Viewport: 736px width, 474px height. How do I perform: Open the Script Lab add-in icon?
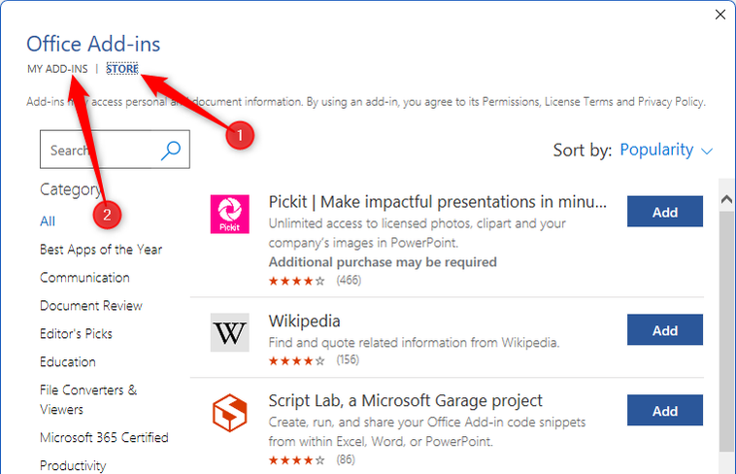tap(229, 413)
